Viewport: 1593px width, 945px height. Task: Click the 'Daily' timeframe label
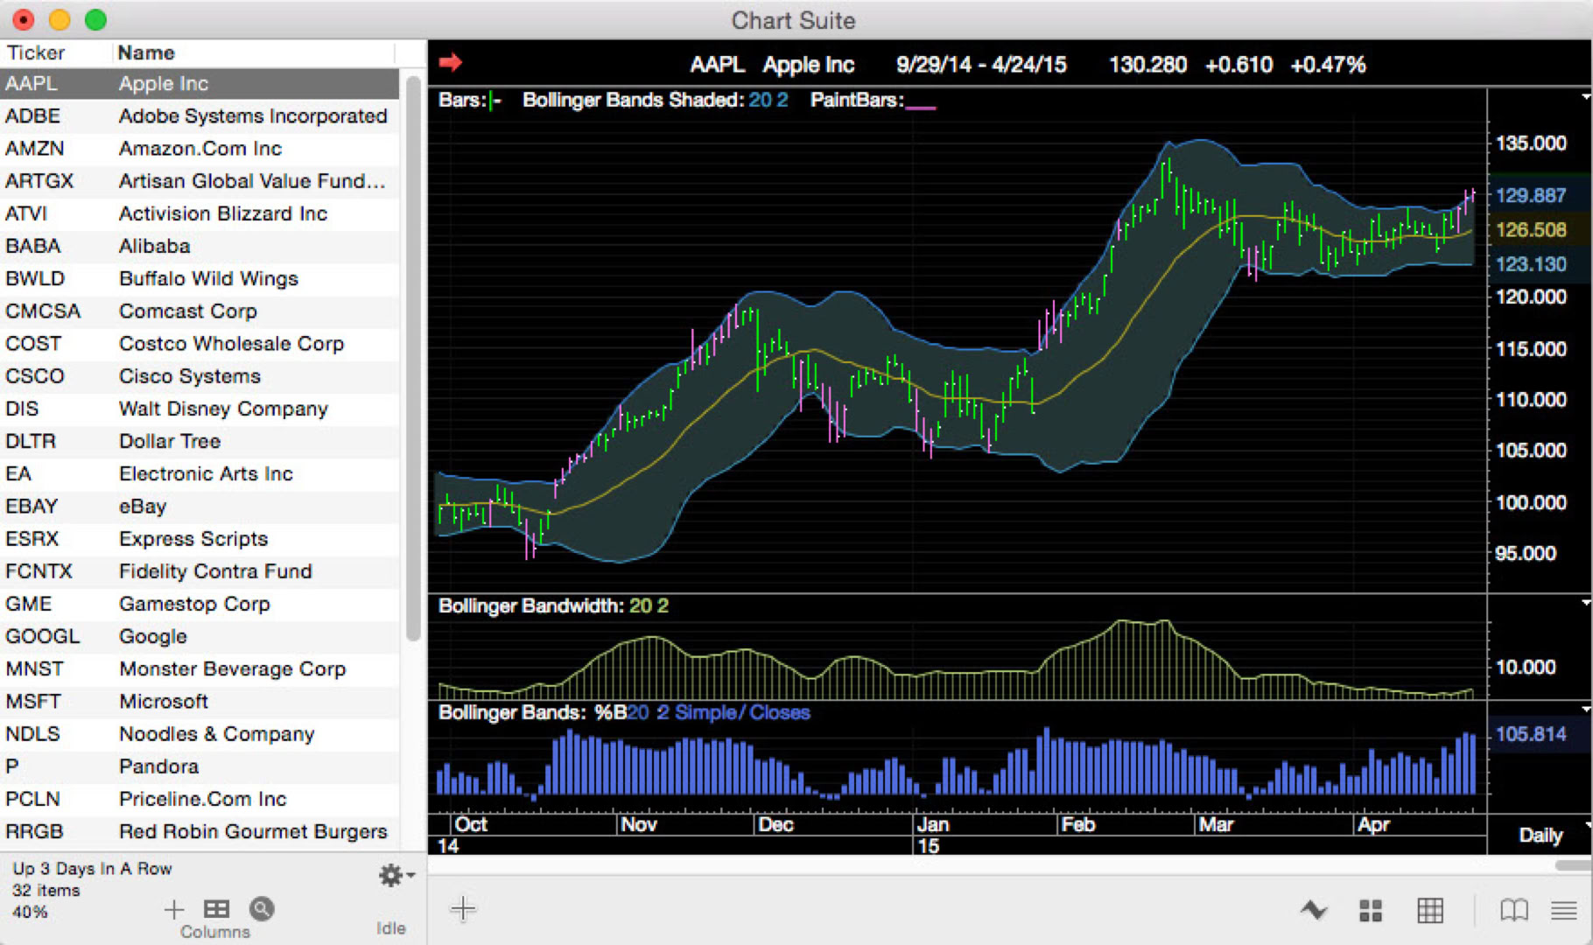pyautogui.click(x=1541, y=836)
